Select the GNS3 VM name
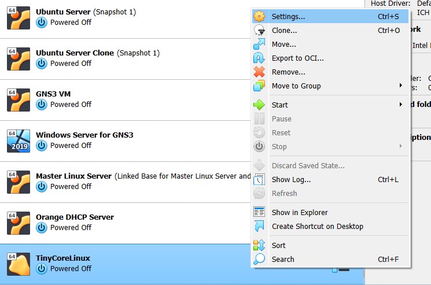This screenshot has height=285, width=431. coord(53,94)
